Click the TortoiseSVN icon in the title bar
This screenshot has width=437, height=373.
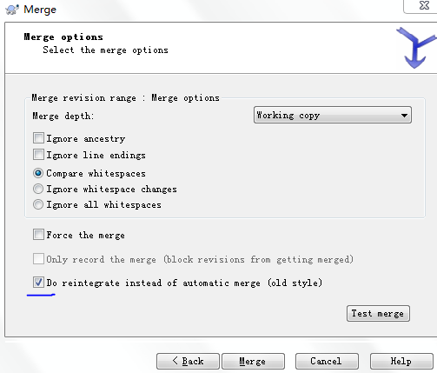12,10
